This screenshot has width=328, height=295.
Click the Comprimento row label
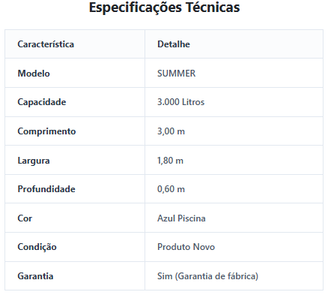(x=46, y=131)
